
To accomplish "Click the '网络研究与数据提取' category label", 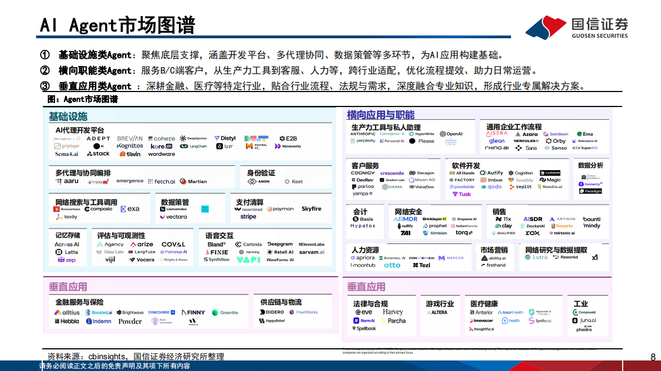I will [x=556, y=250].
